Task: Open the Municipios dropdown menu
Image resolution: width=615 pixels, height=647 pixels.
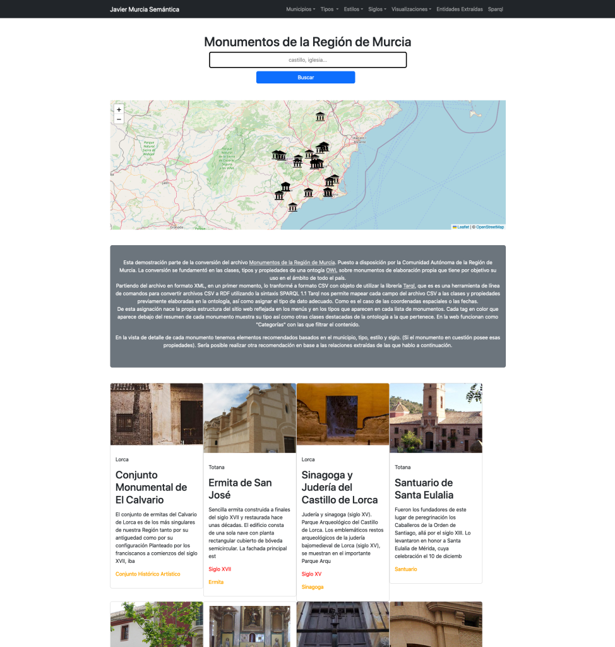Action: pyautogui.click(x=301, y=9)
